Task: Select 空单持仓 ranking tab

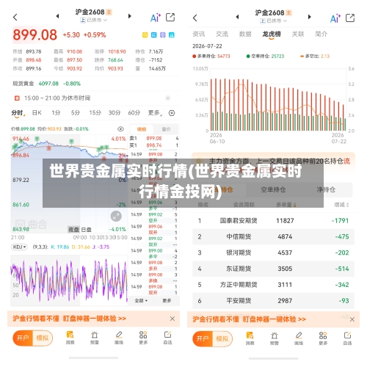Action: tap(273, 189)
